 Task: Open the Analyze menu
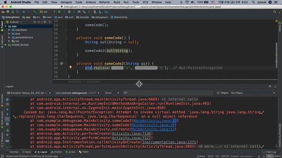(x=91, y=2)
